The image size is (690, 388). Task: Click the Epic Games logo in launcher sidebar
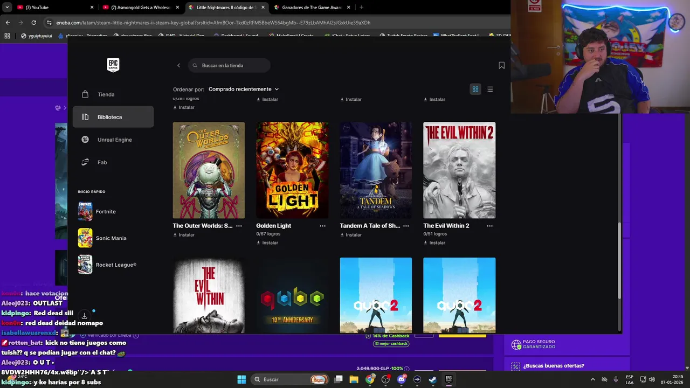point(113,65)
